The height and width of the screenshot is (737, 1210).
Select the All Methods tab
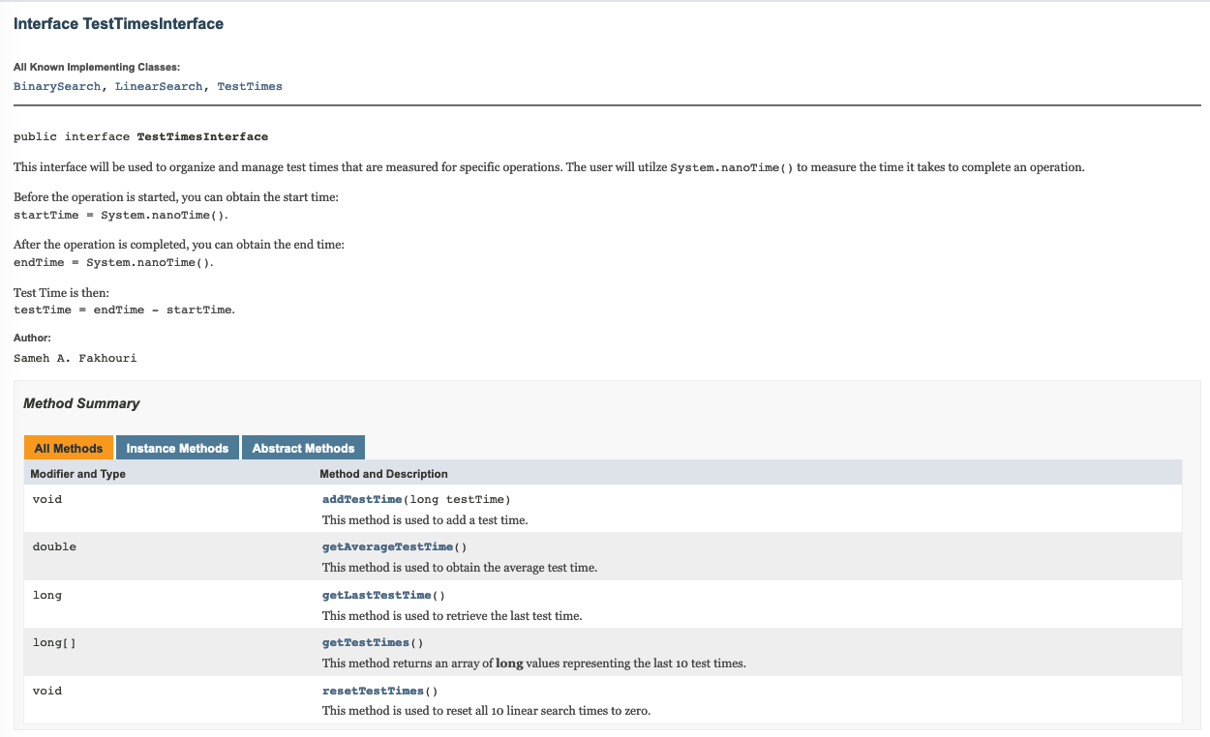coord(68,447)
